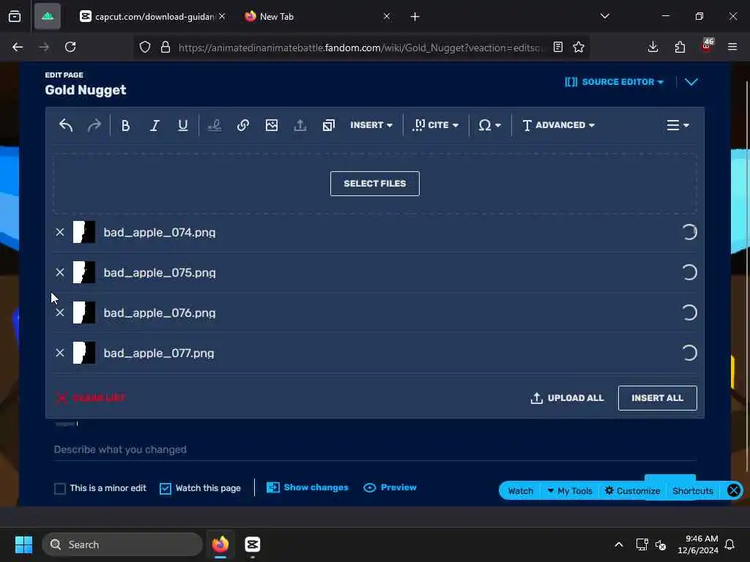This screenshot has width=750, height=562.
Task: Switch editor via SOURCE EDITOR dropdown
Action: 615,82
